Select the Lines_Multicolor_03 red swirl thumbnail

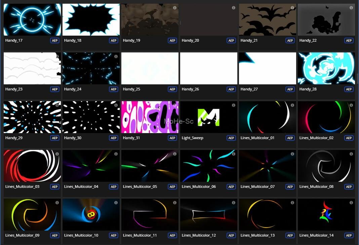32,166
